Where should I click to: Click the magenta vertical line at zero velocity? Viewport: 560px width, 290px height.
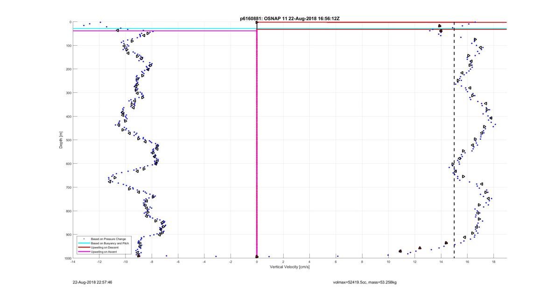[257, 144]
